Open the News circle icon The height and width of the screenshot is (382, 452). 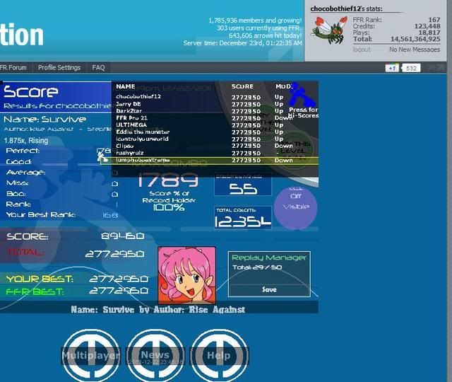[155, 355]
